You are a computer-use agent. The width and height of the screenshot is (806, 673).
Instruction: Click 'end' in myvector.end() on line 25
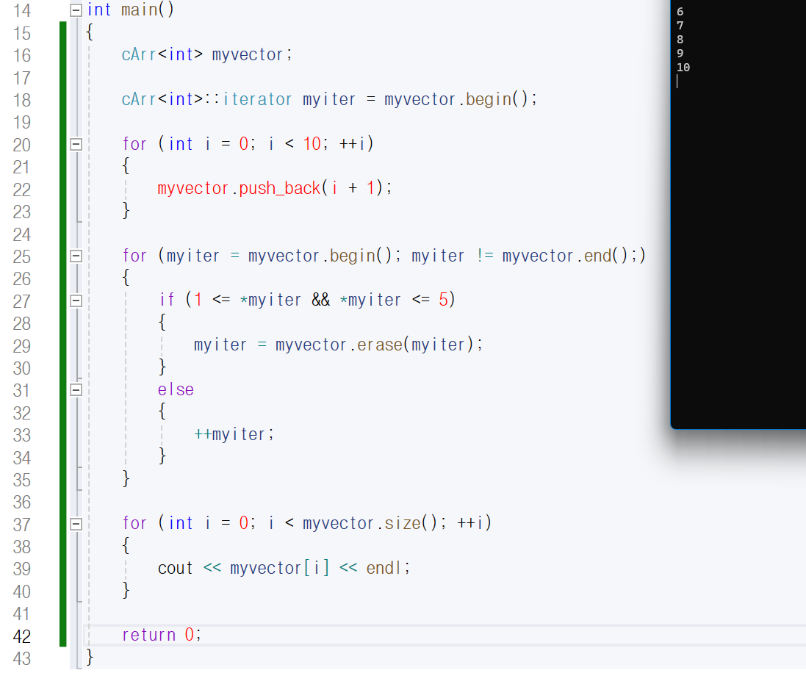click(x=597, y=256)
